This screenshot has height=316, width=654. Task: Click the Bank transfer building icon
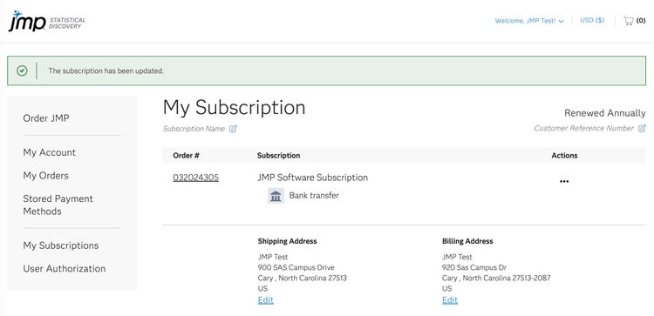pos(276,196)
